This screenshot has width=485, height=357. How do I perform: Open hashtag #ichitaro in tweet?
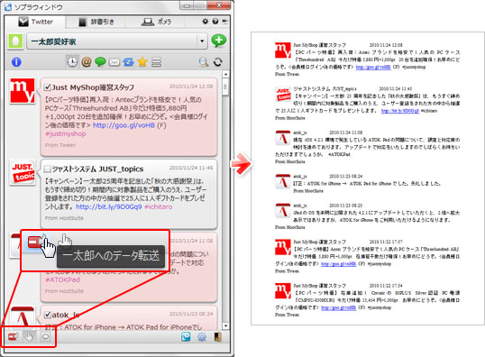click(159, 206)
